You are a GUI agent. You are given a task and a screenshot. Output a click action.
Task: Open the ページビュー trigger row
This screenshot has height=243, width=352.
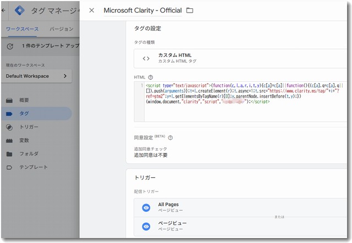tap(240, 227)
